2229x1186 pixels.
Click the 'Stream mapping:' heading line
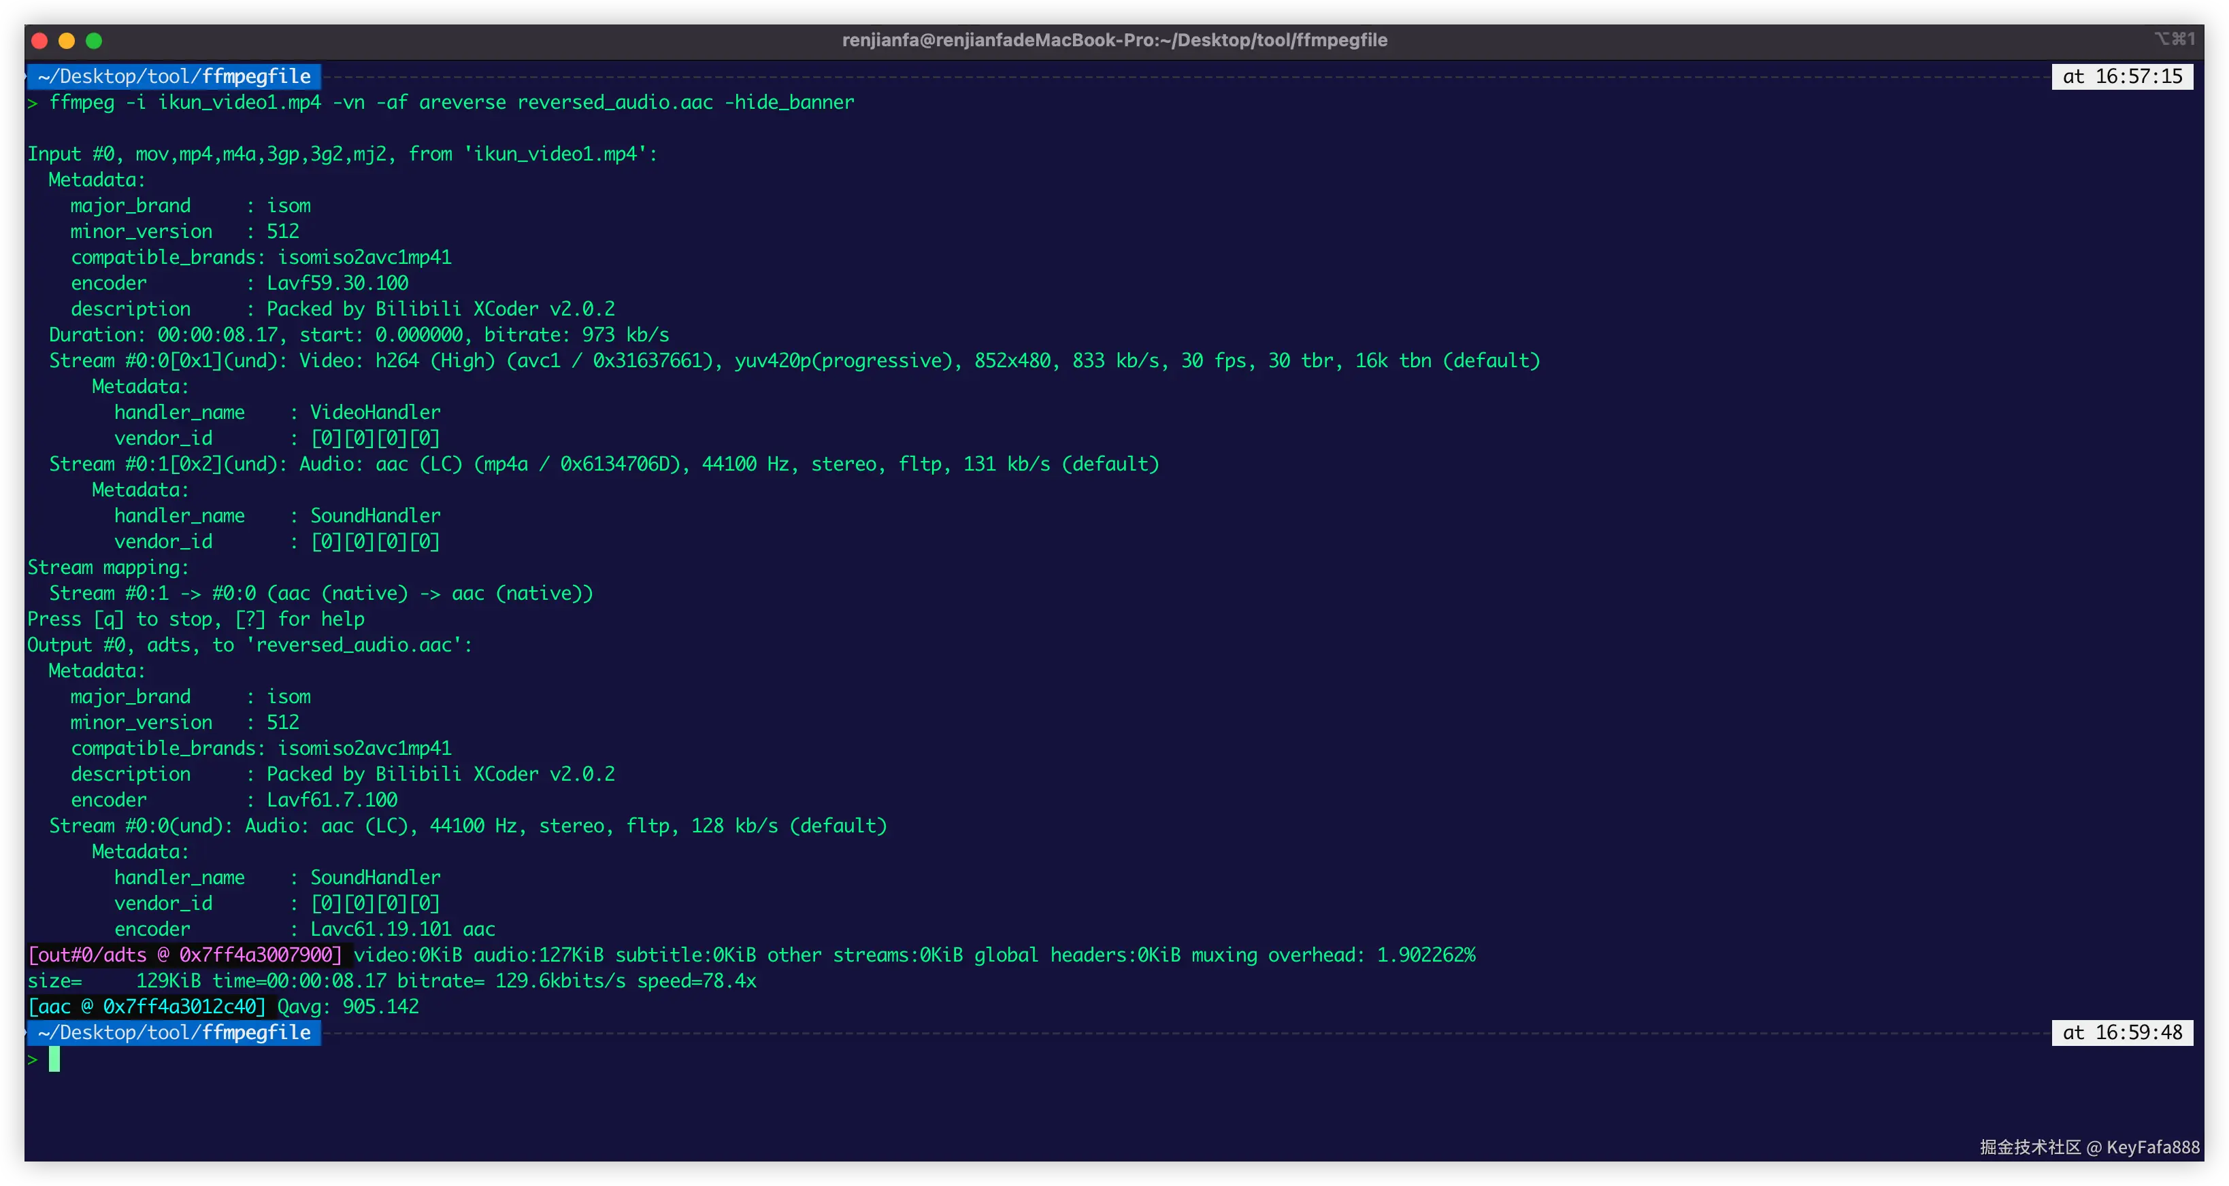point(108,567)
